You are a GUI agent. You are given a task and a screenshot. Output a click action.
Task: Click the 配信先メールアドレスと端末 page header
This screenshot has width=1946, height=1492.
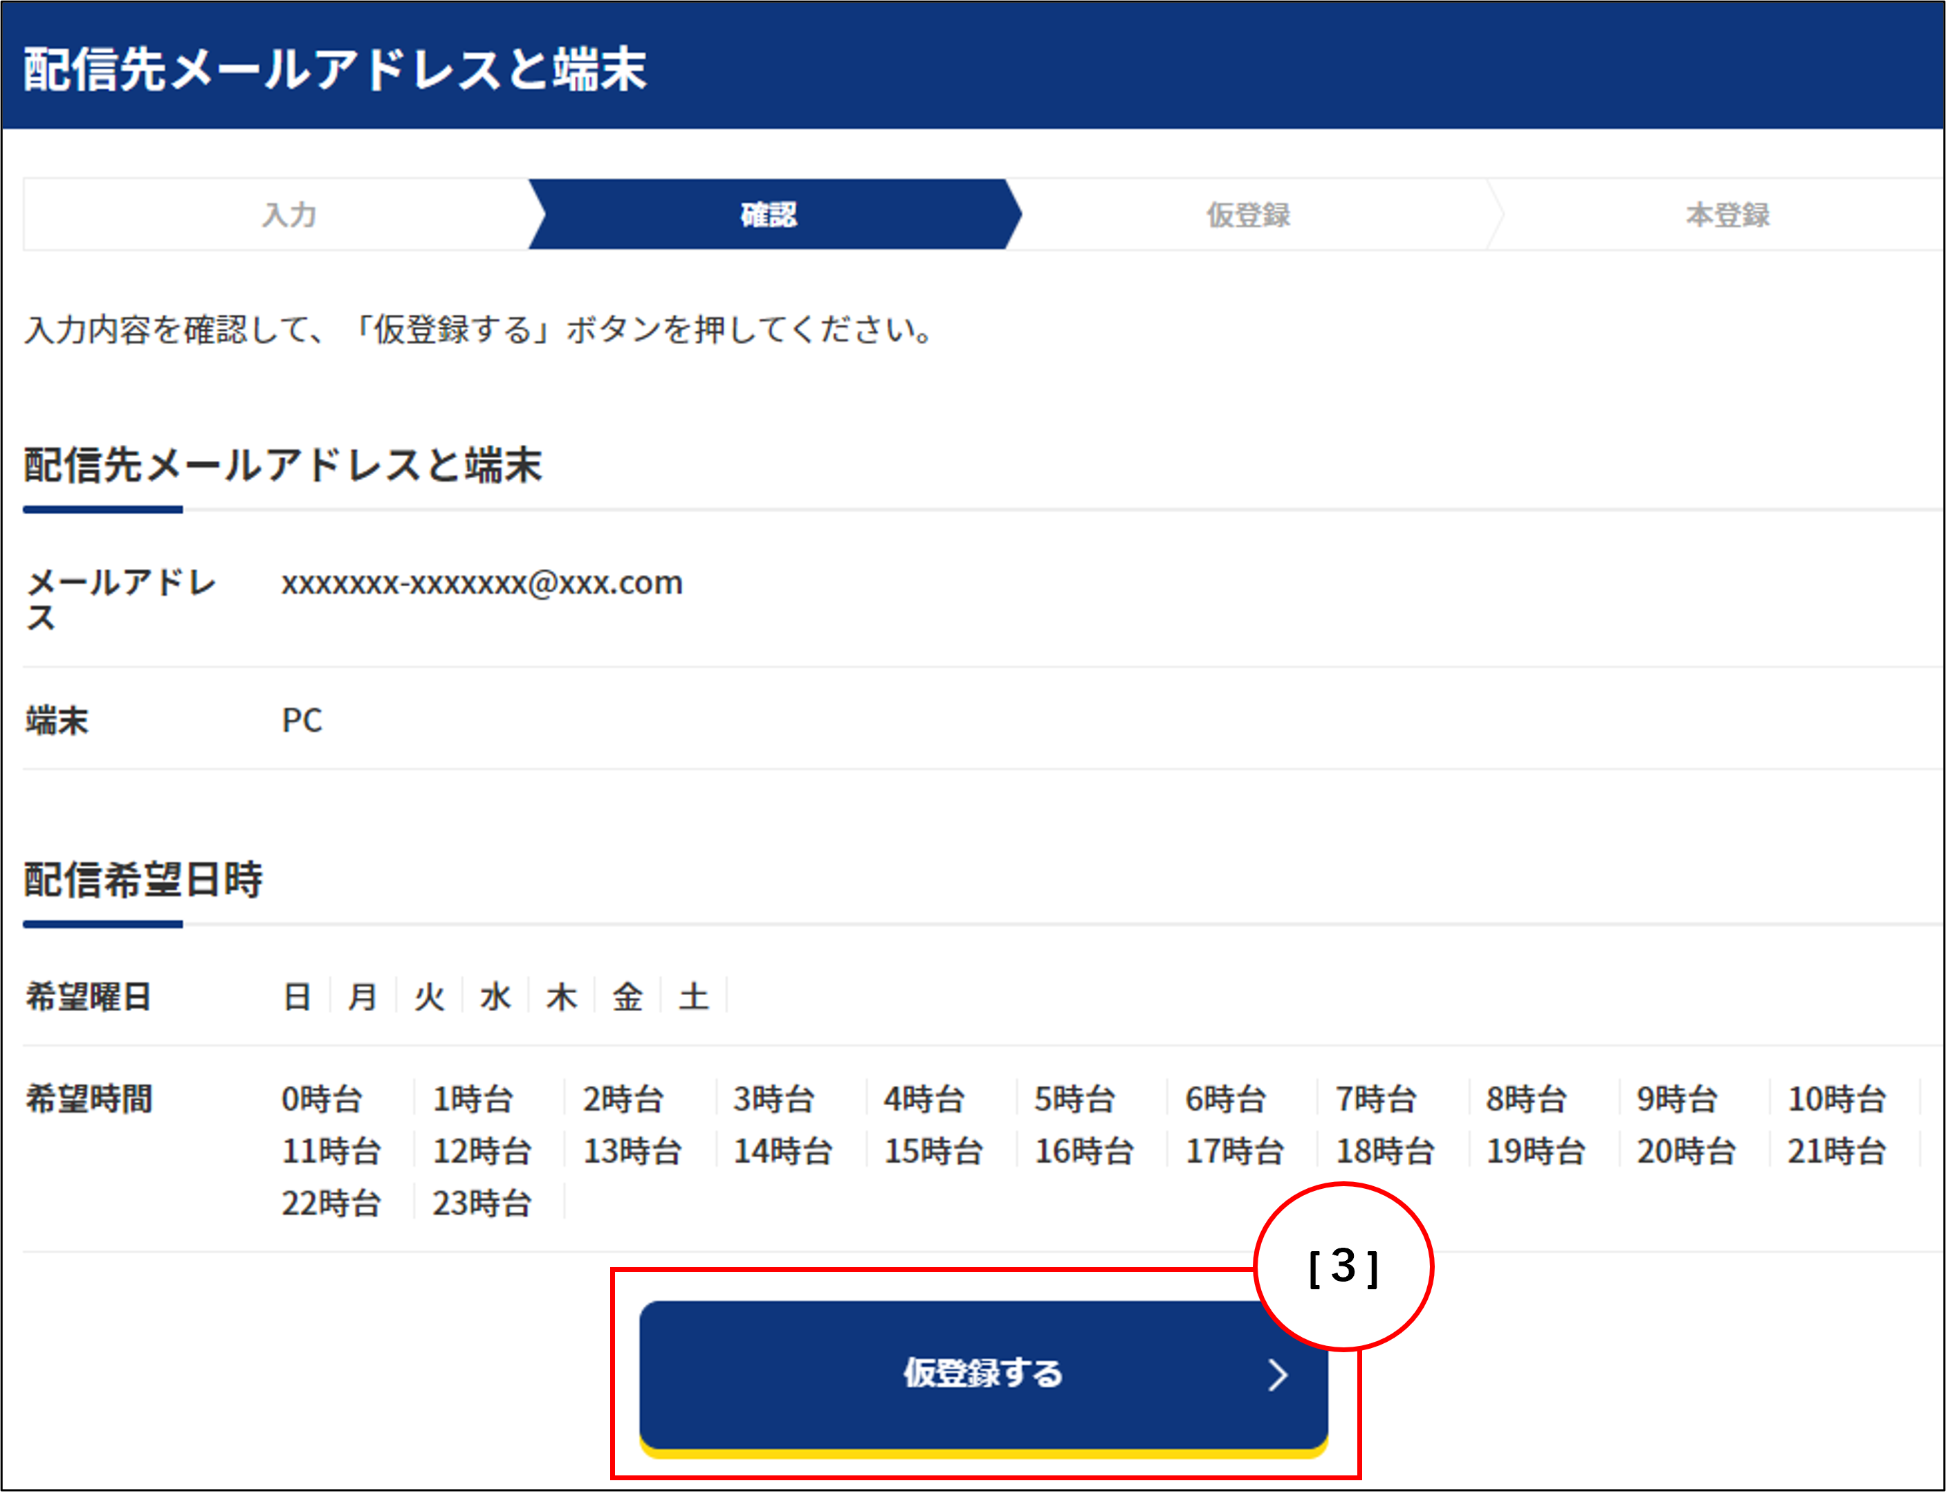point(335,69)
